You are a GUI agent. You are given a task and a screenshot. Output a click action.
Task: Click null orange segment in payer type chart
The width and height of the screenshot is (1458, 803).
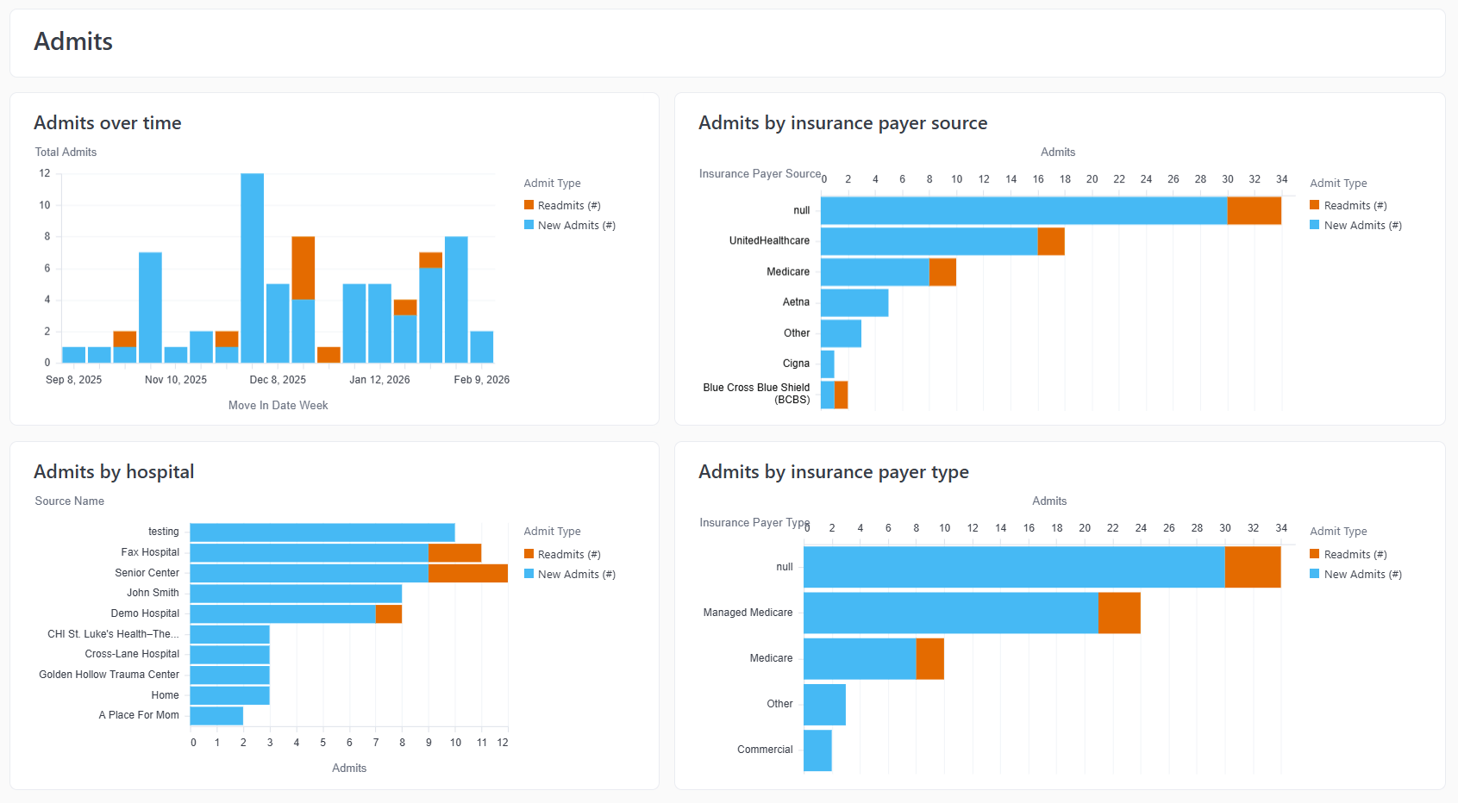tap(1253, 567)
